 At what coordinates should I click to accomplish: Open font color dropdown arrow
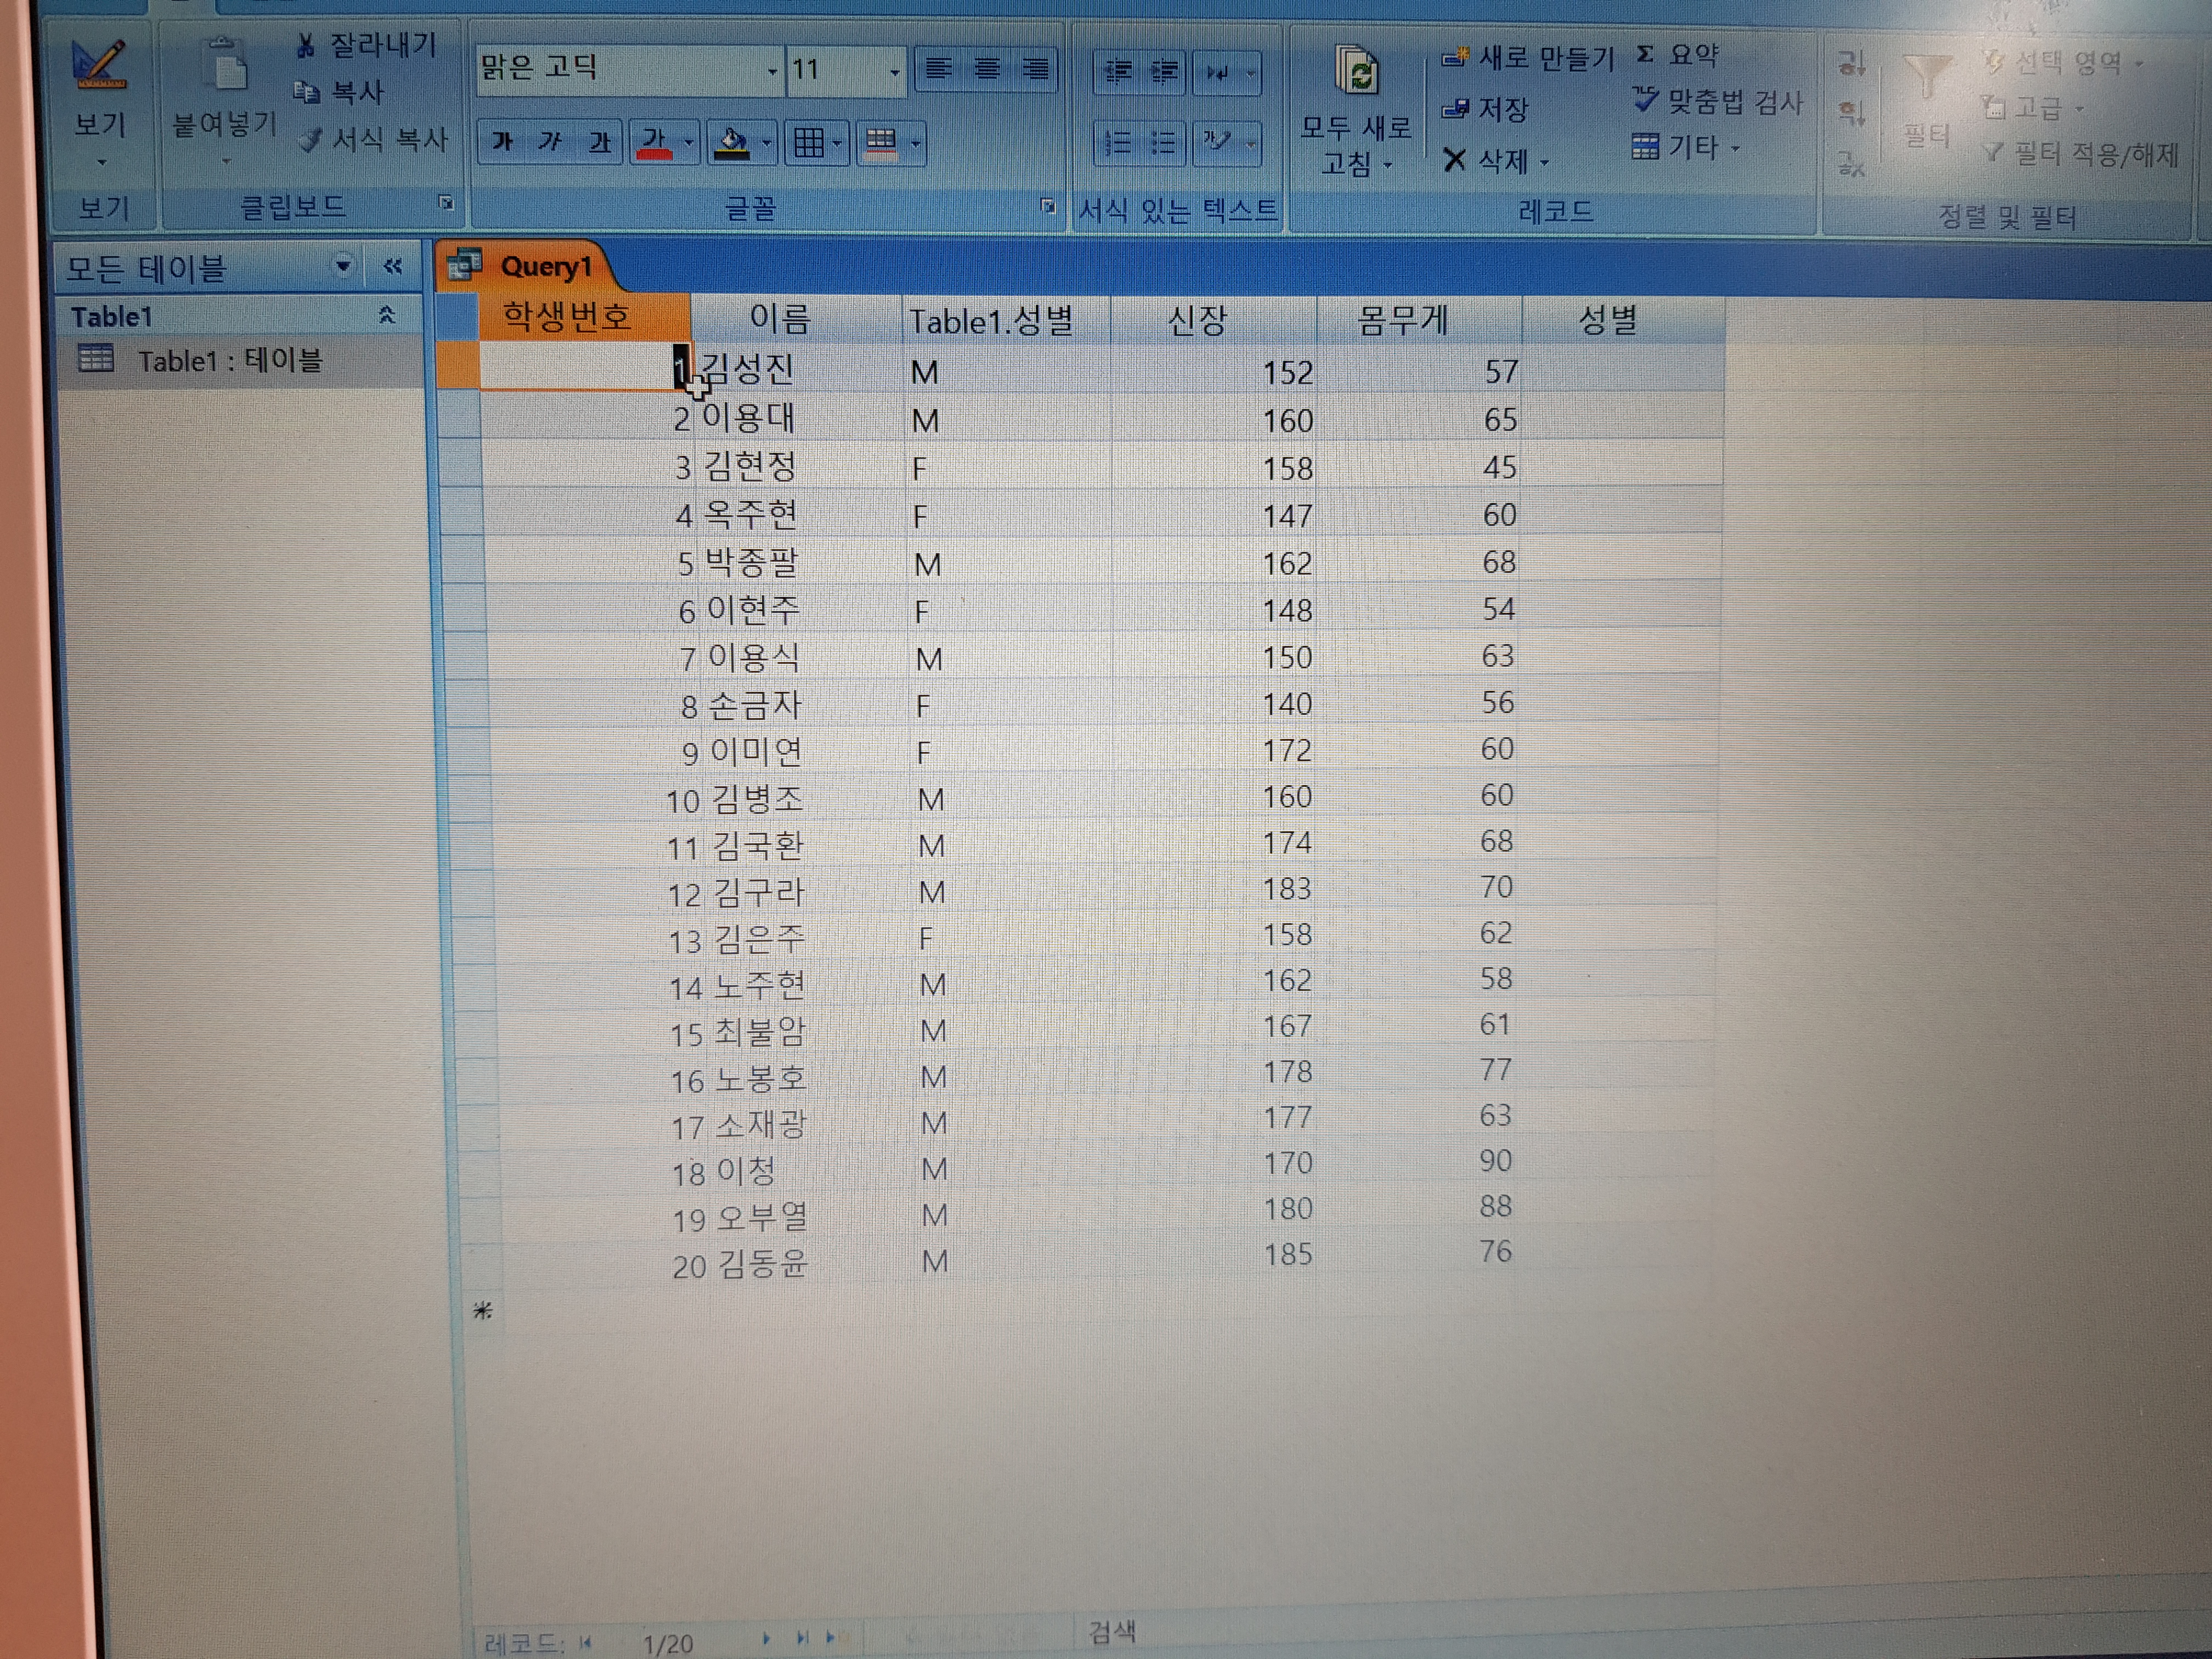point(688,143)
